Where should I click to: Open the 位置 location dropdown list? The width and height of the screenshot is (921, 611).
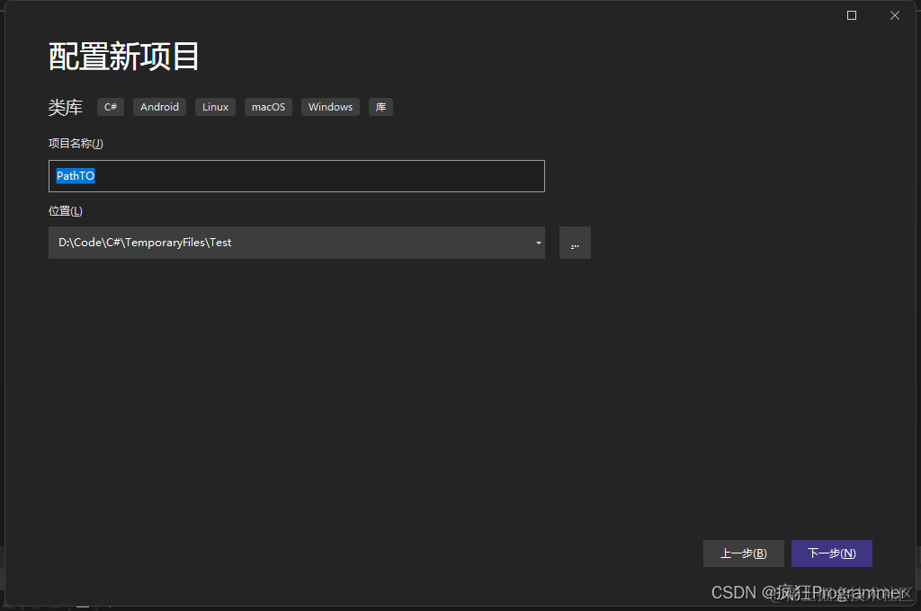point(538,243)
